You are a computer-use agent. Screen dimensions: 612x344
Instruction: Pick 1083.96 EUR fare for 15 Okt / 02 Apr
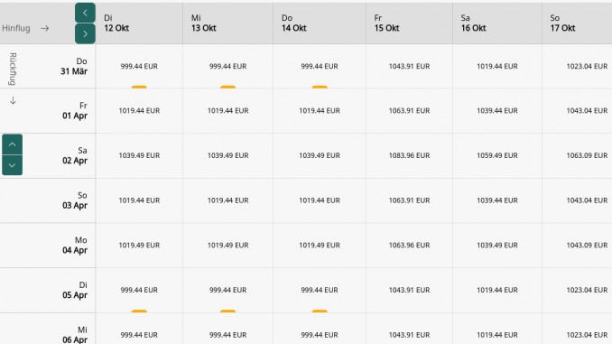point(410,156)
